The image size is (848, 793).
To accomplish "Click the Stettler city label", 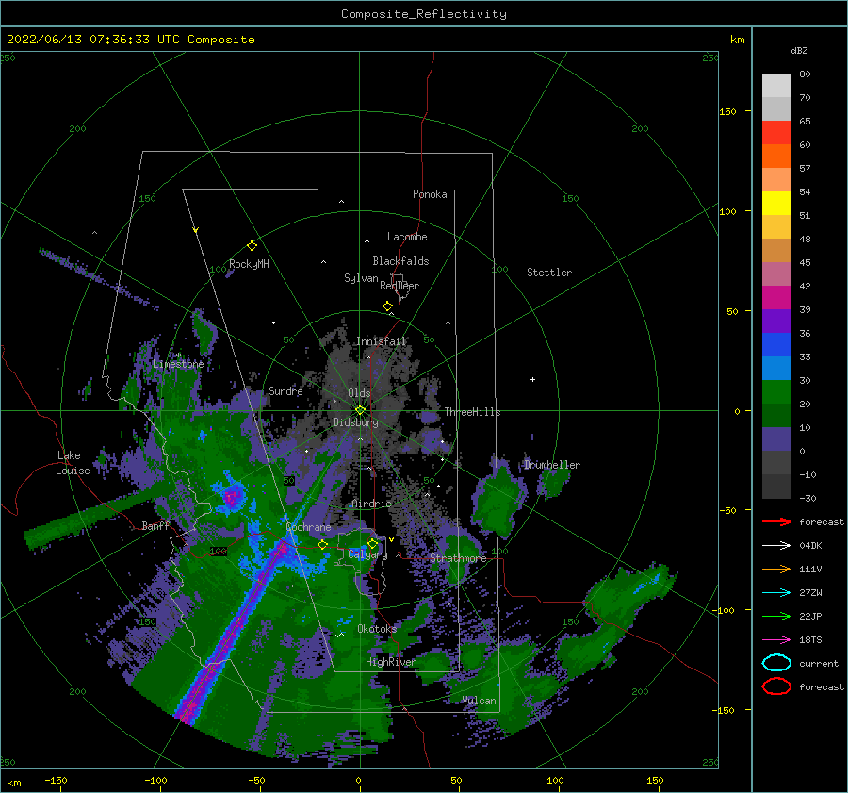I will point(549,273).
